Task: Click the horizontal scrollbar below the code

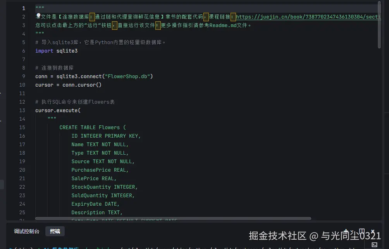Action: click(174, 218)
